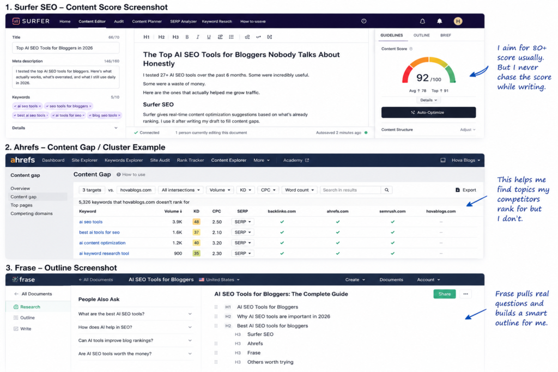The image size is (558, 372).
Task: Grab the drag handle of H1 outline row
Action: click(x=216, y=307)
